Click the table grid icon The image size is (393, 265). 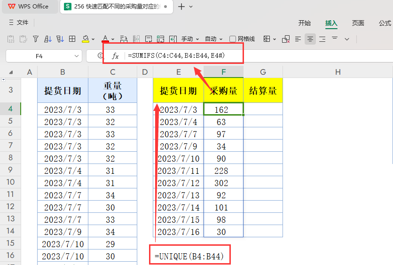[72, 39]
